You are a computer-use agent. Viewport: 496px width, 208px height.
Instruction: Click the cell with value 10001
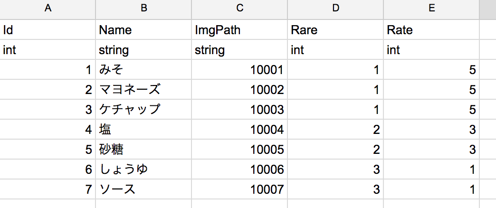[x=239, y=70]
